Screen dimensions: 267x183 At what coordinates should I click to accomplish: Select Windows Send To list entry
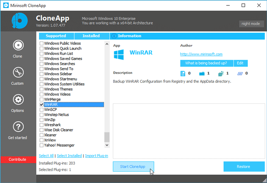(58, 69)
